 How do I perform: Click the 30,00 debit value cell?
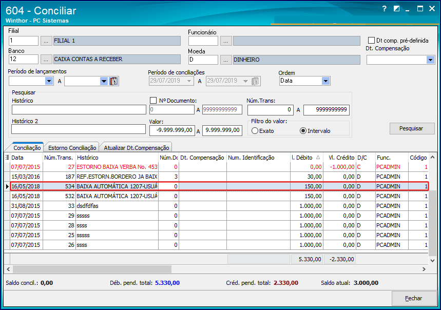click(x=307, y=177)
